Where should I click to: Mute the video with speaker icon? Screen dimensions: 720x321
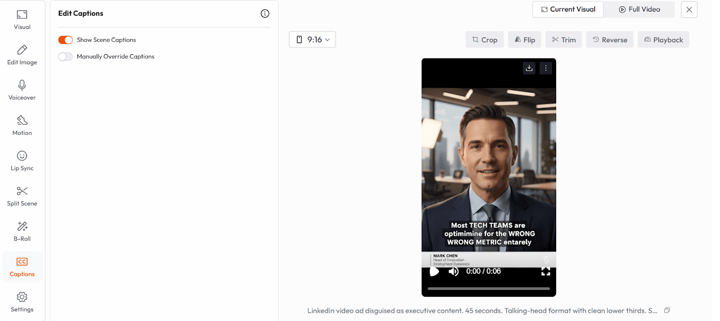454,272
